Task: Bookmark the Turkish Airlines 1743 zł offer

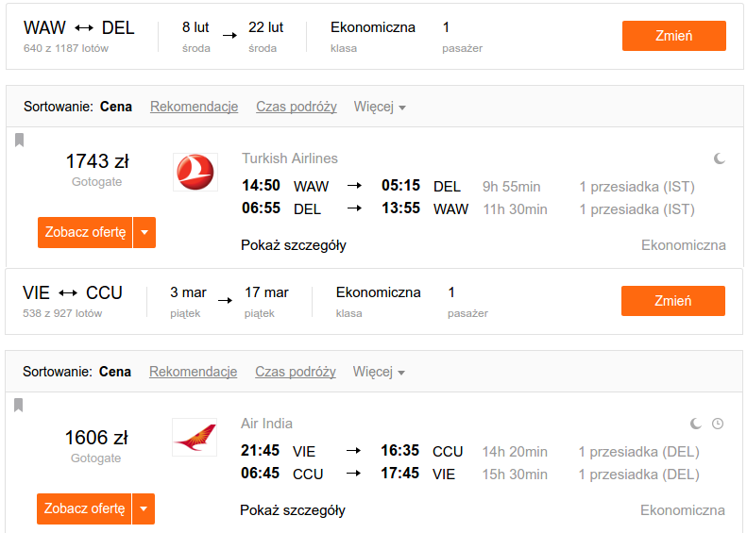Action: tap(20, 140)
